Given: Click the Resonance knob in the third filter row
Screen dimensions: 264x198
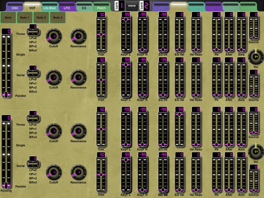Looking at the screenshot, I should tap(78, 131).
